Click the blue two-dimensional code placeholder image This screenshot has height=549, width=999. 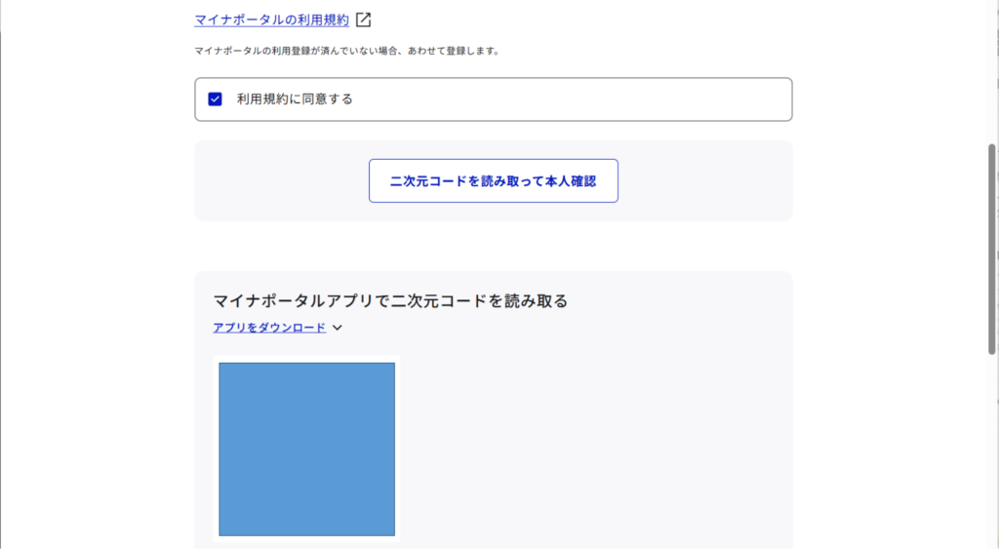point(307,449)
